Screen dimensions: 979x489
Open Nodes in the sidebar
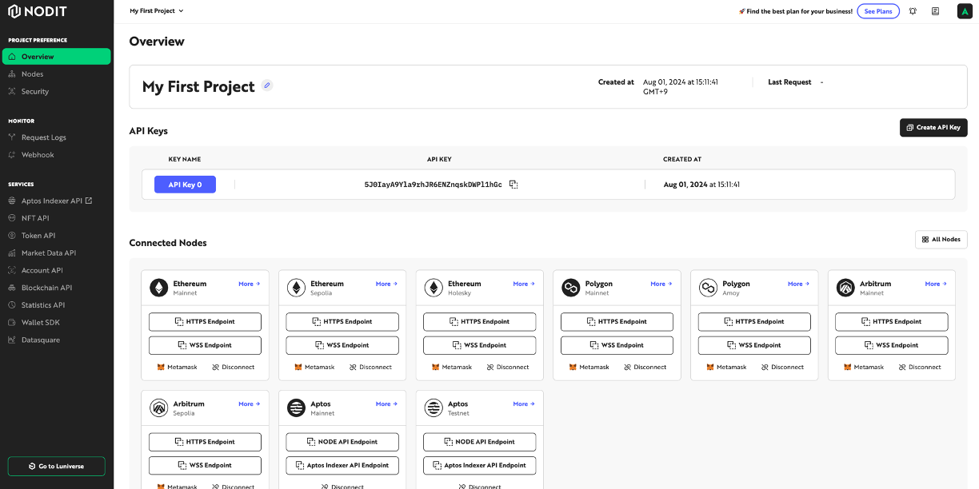(32, 74)
